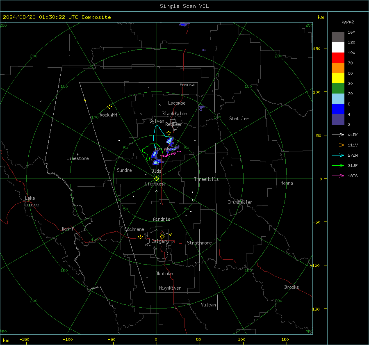Click the Strathmore label
This screenshot has height=345, width=369.
pos(199,243)
